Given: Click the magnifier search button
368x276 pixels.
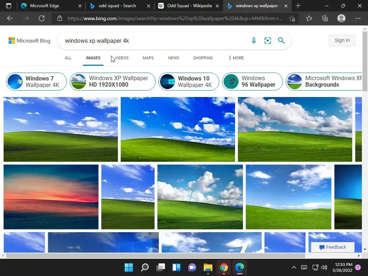Looking at the screenshot, I should coord(281,41).
